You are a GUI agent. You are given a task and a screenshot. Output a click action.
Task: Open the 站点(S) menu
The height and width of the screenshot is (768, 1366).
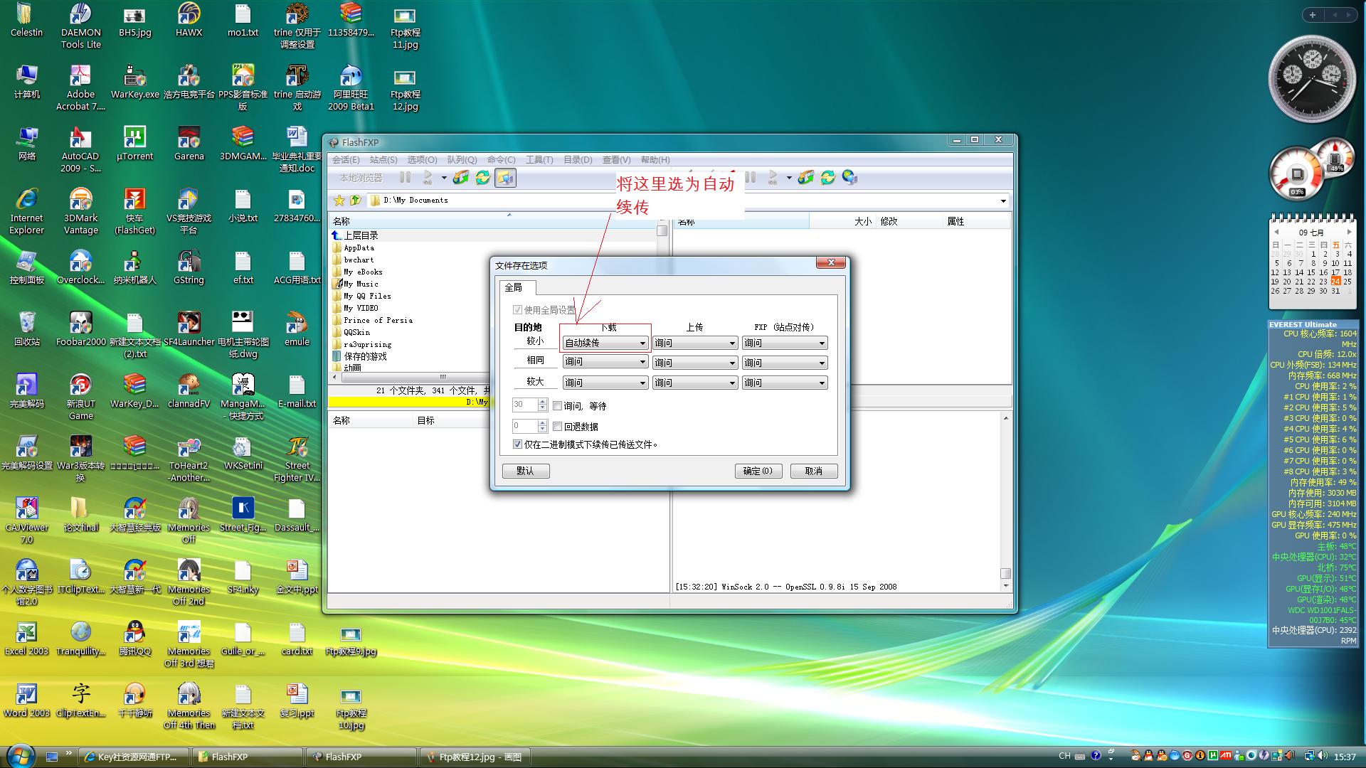pos(383,160)
